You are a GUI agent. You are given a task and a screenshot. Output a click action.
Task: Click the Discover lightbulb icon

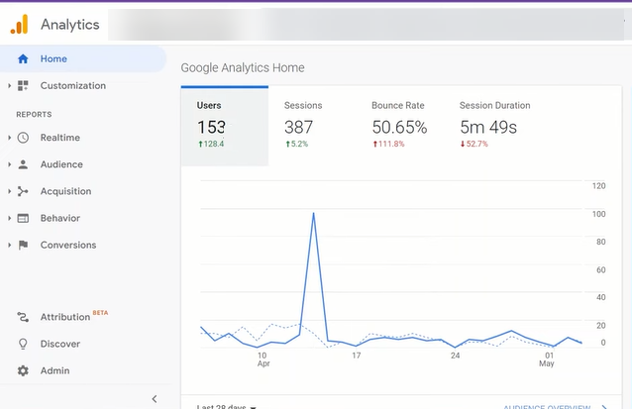[x=23, y=344]
